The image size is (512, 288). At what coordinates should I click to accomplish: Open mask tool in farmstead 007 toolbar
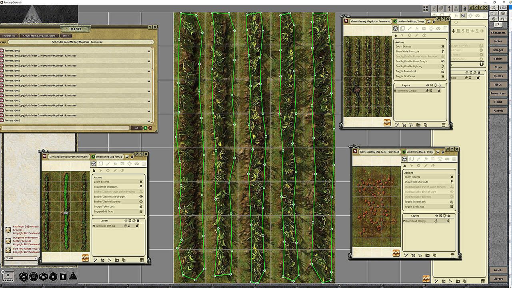(x=136, y=164)
